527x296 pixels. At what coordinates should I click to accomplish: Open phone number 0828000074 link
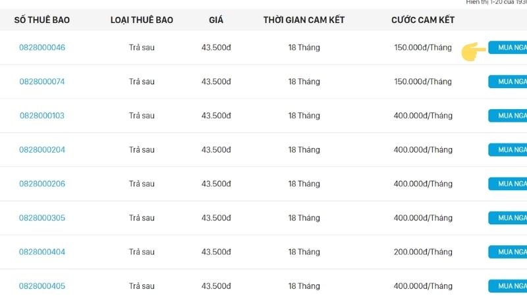tap(42, 82)
